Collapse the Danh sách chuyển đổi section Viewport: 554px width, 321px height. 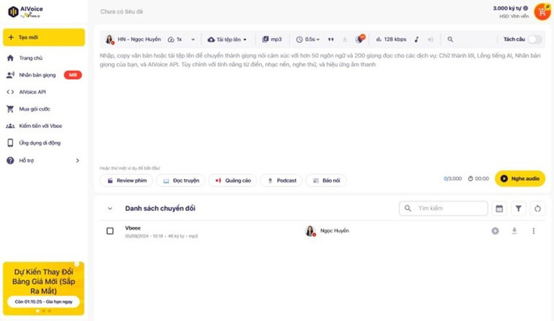tap(110, 208)
